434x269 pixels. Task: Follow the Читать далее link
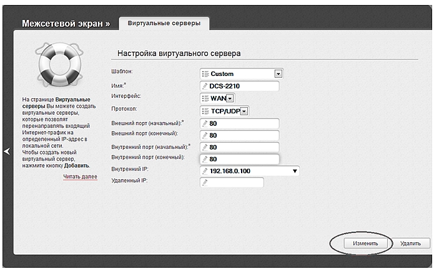80,177
